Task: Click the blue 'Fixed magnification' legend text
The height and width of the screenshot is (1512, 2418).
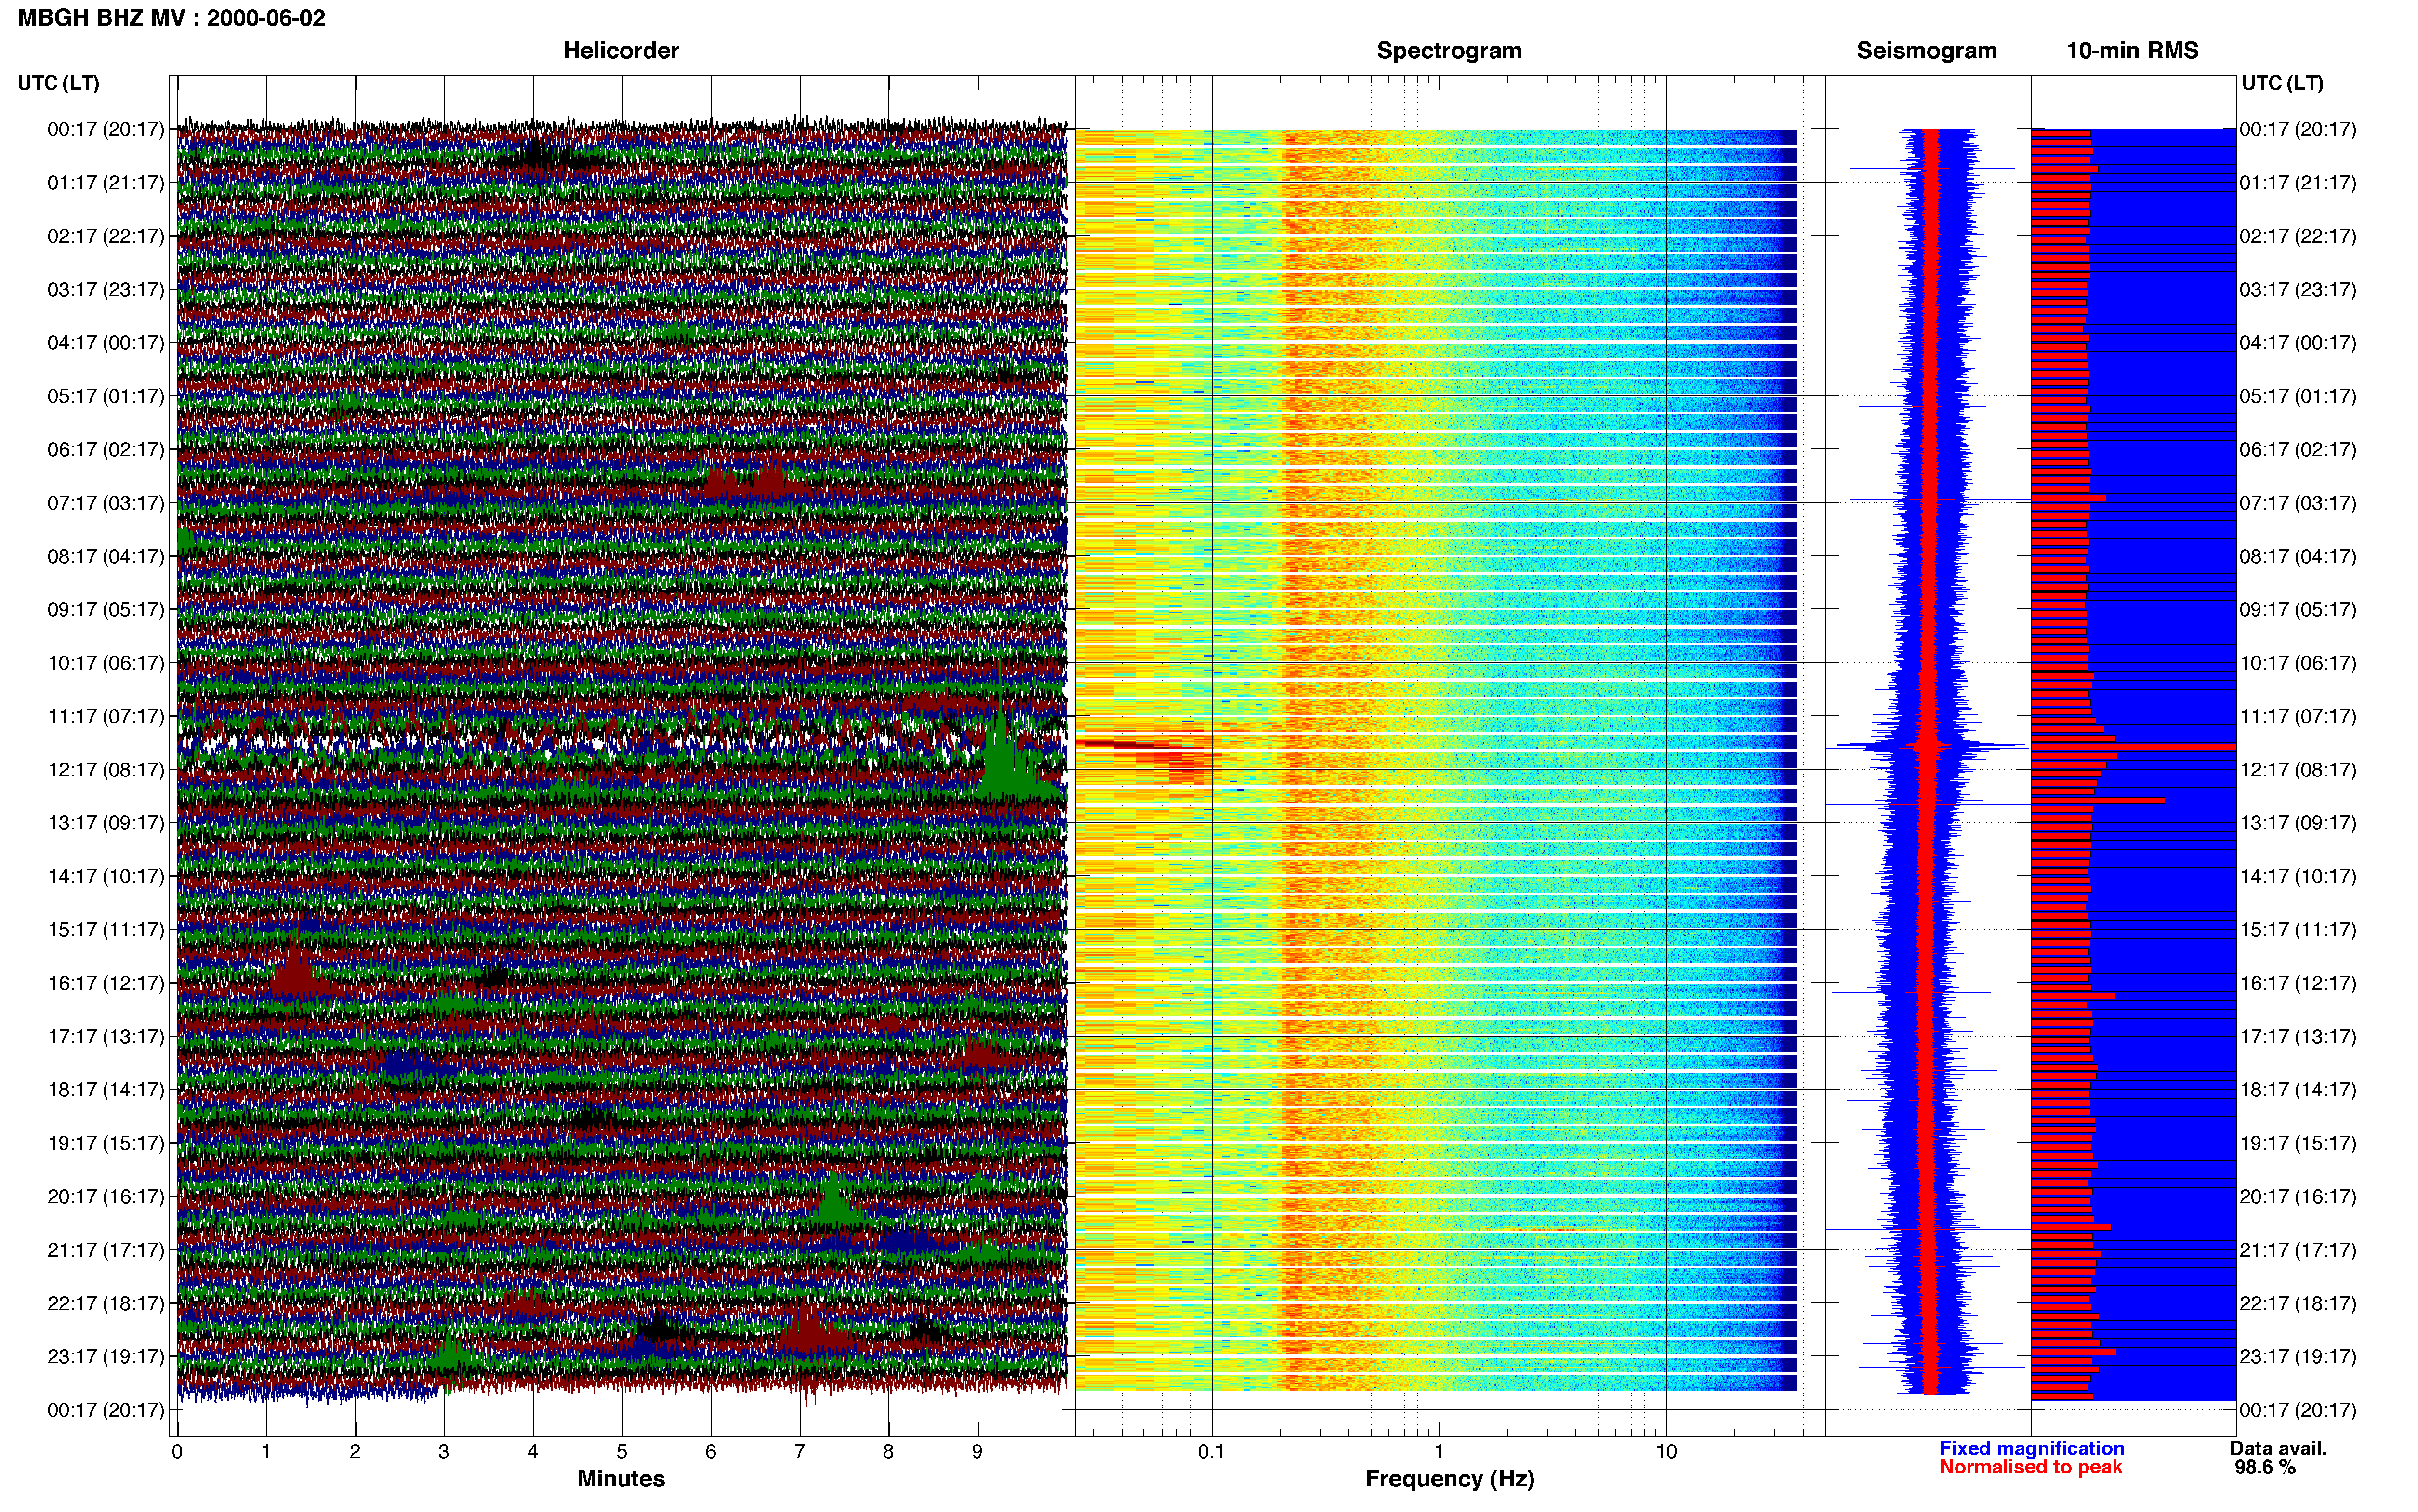Action: [2031, 1448]
